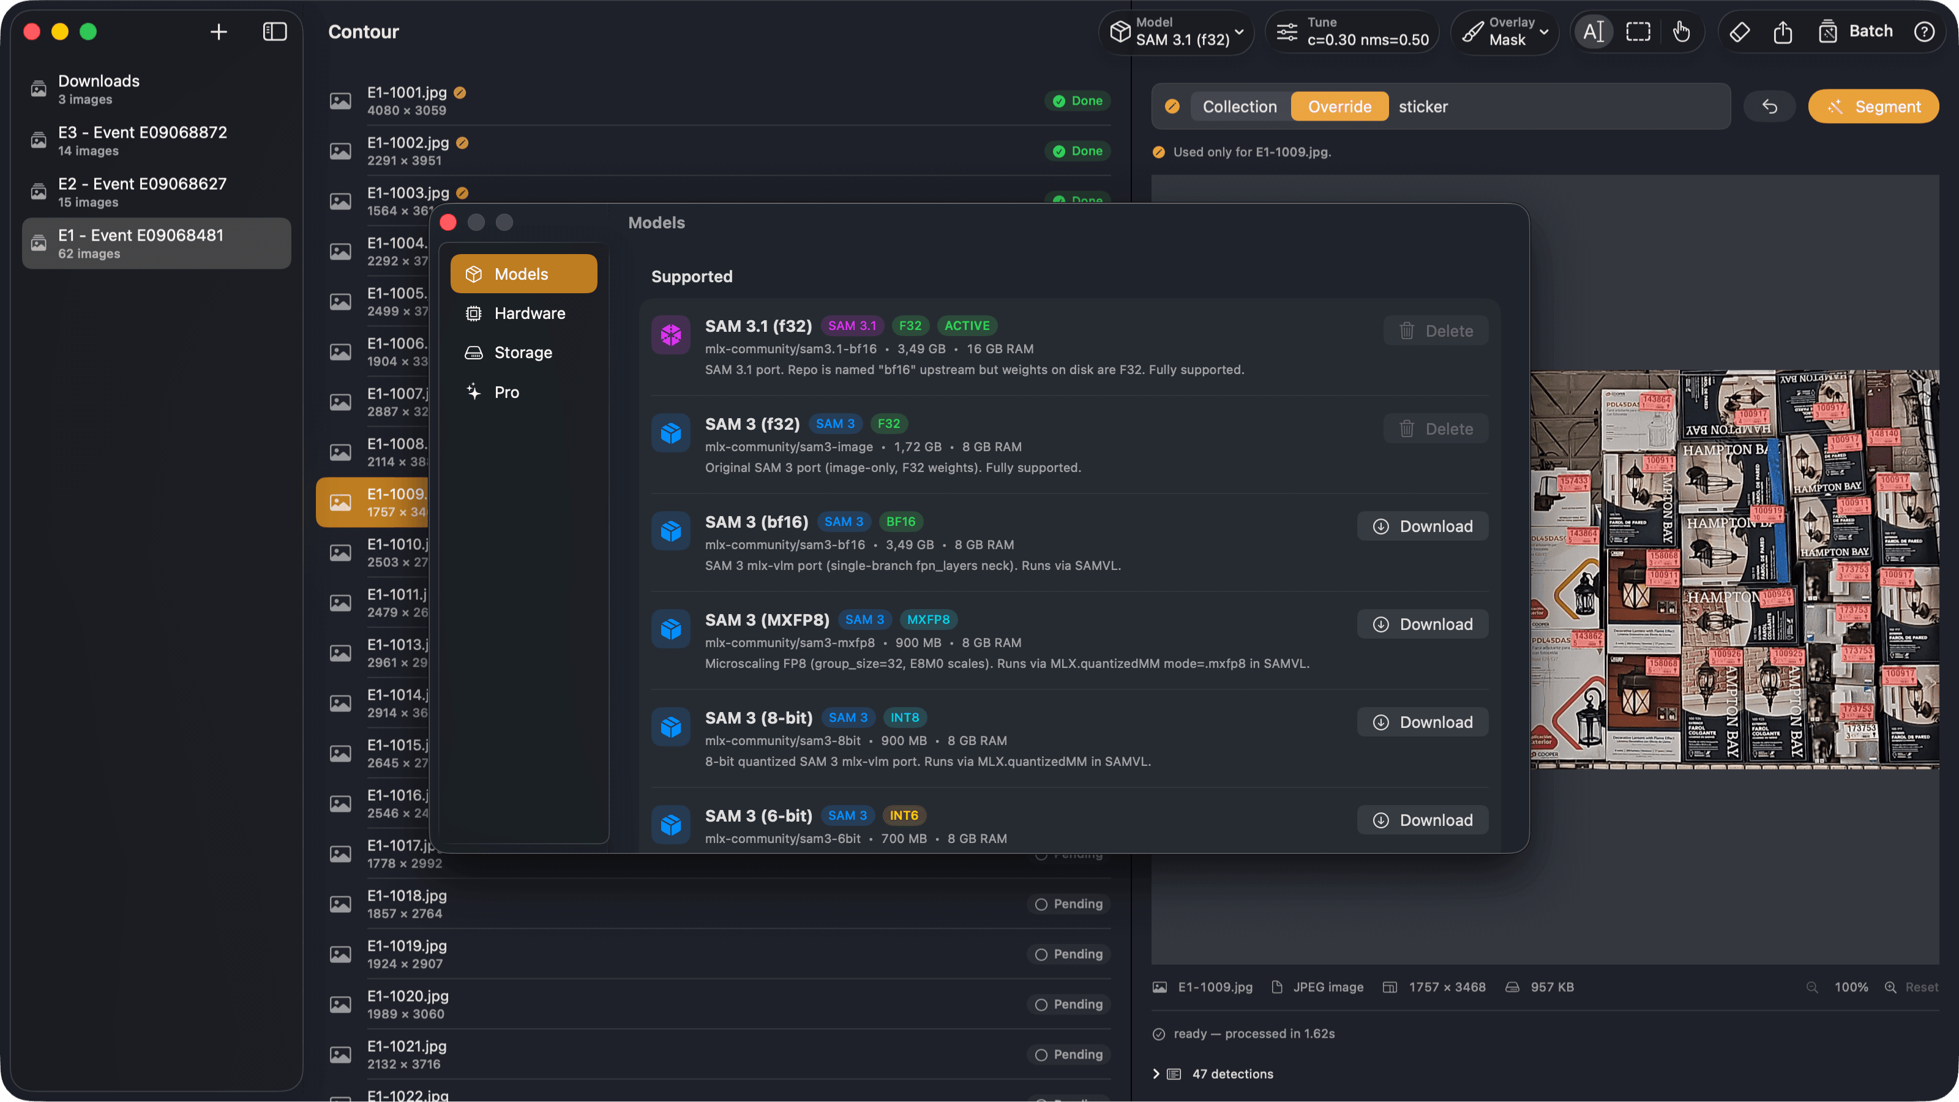1959x1102 pixels.
Task: Click the SAM 3 (f32) cube icon
Action: [671, 433]
